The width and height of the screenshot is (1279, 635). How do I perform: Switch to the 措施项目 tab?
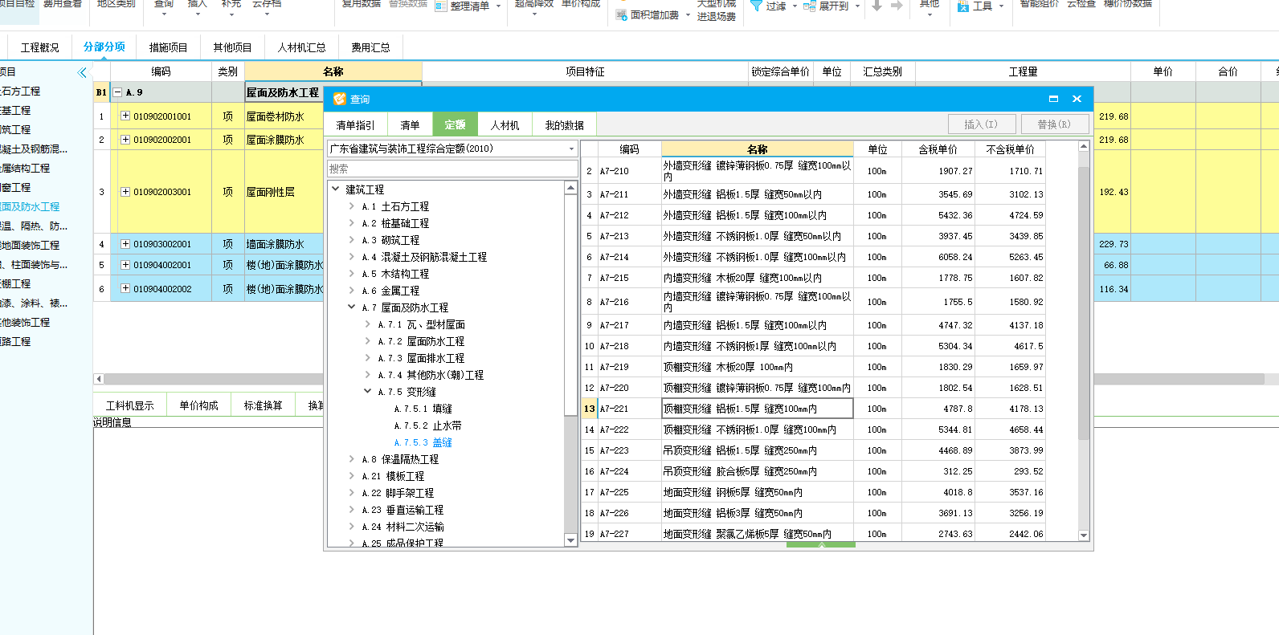169,48
